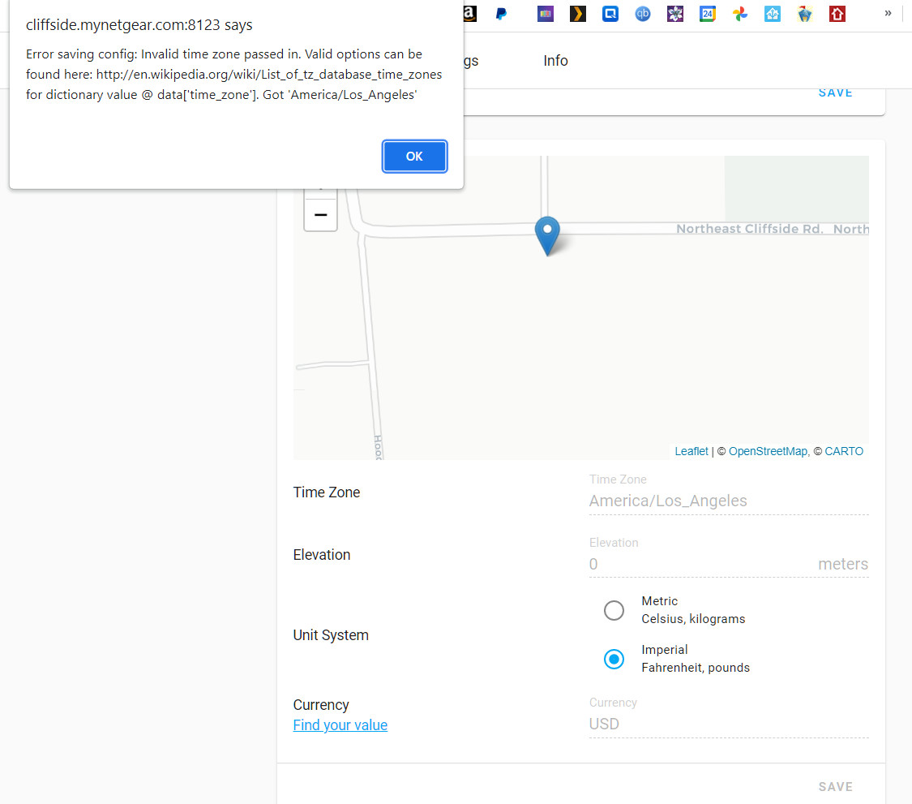Open the PayPal bookmark icon
This screenshot has width=912, height=804.
pos(500,14)
